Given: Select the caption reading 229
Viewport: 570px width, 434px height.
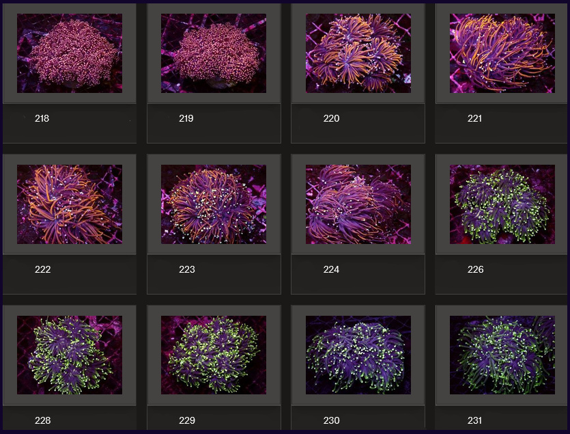Looking at the screenshot, I should click(187, 420).
